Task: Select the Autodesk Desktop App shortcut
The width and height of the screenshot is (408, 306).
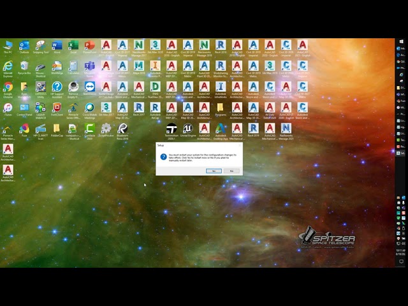Action: pyautogui.click(x=221, y=132)
